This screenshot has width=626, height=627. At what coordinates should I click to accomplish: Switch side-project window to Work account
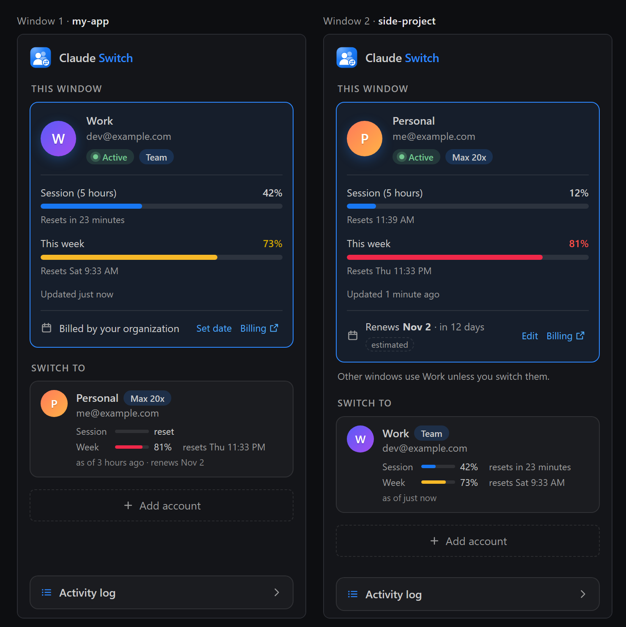point(468,465)
